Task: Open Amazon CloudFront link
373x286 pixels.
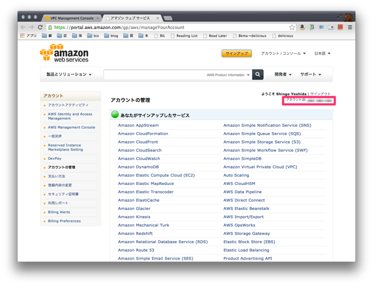Action: pyautogui.click(x=138, y=142)
